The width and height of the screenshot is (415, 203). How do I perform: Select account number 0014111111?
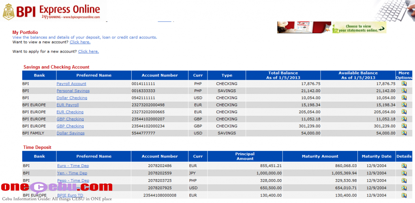[143, 84]
